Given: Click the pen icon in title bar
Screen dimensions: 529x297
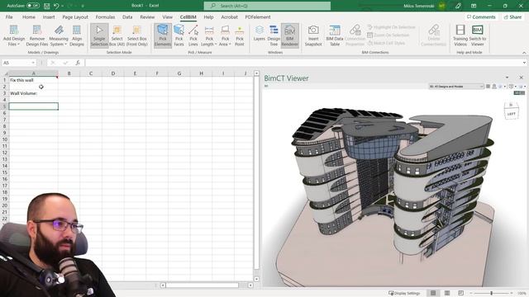Looking at the screenshot, I should pos(458,6).
